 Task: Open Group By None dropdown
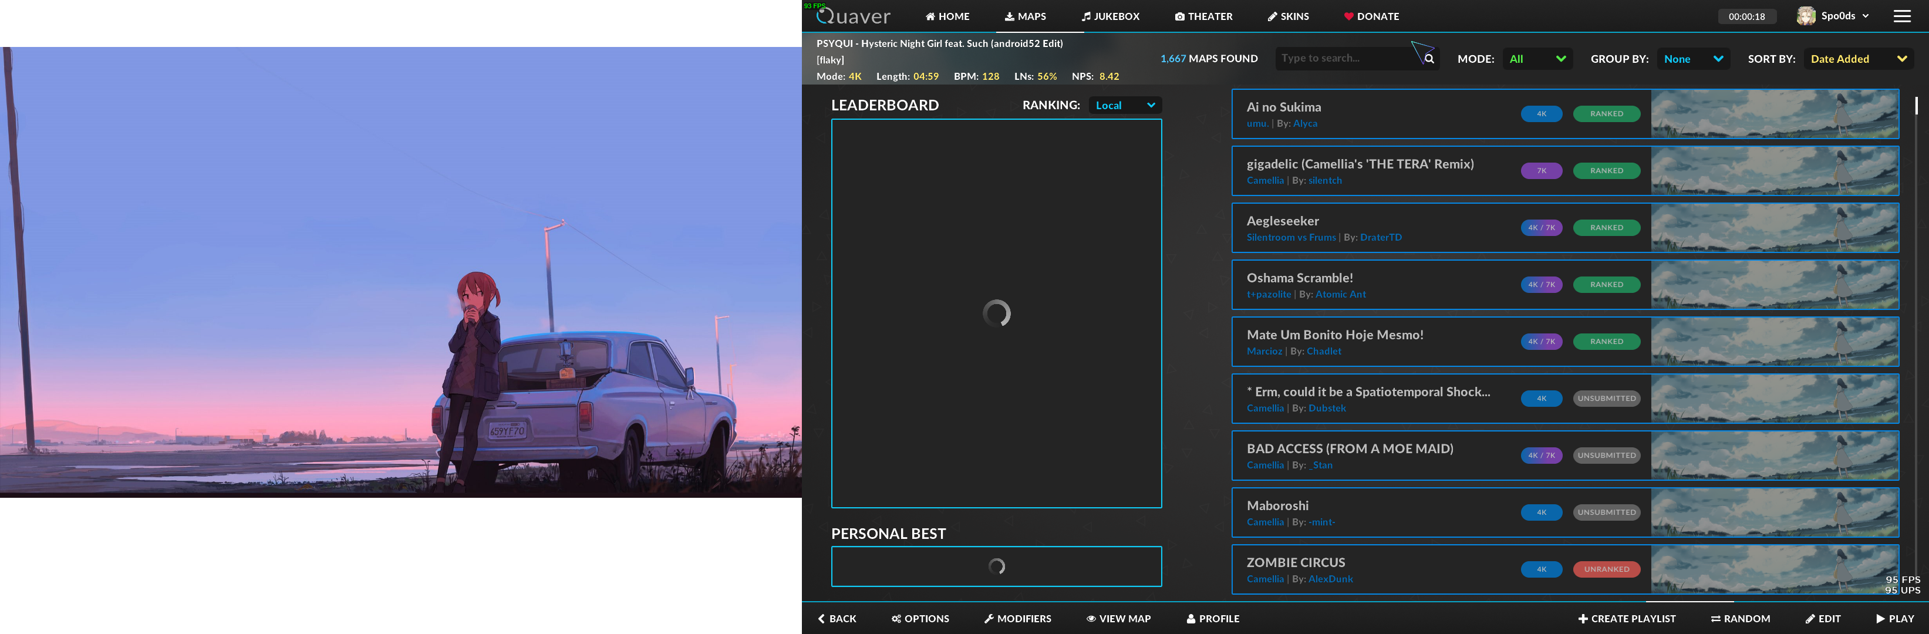[x=1693, y=58]
